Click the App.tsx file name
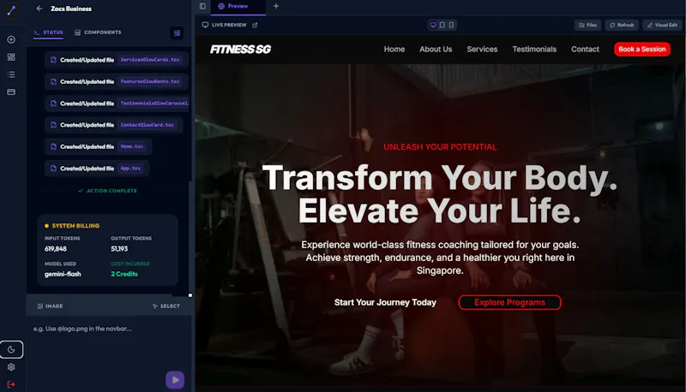Screen dimensions: 686x392 click(130, 169)
